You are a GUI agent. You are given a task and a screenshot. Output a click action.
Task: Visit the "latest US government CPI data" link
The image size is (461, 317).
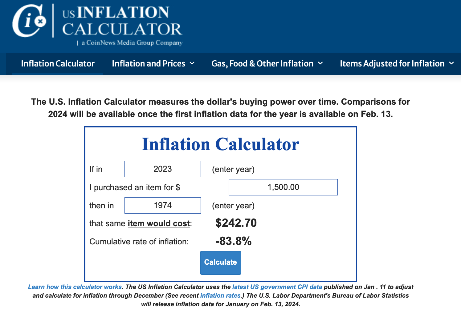(277, 287)
